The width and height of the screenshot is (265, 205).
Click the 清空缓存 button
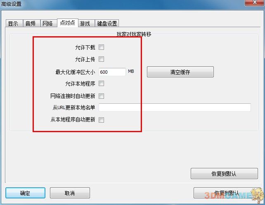[x=180, y=72]
